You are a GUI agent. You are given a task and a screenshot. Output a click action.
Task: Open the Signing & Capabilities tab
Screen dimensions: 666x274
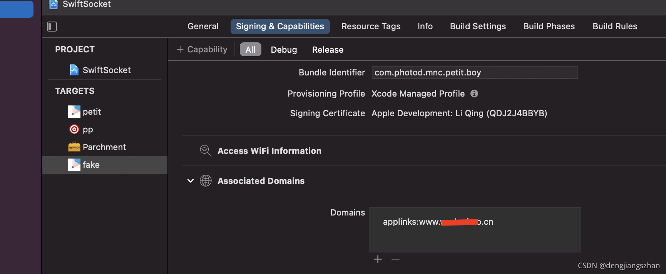(280, 26)
